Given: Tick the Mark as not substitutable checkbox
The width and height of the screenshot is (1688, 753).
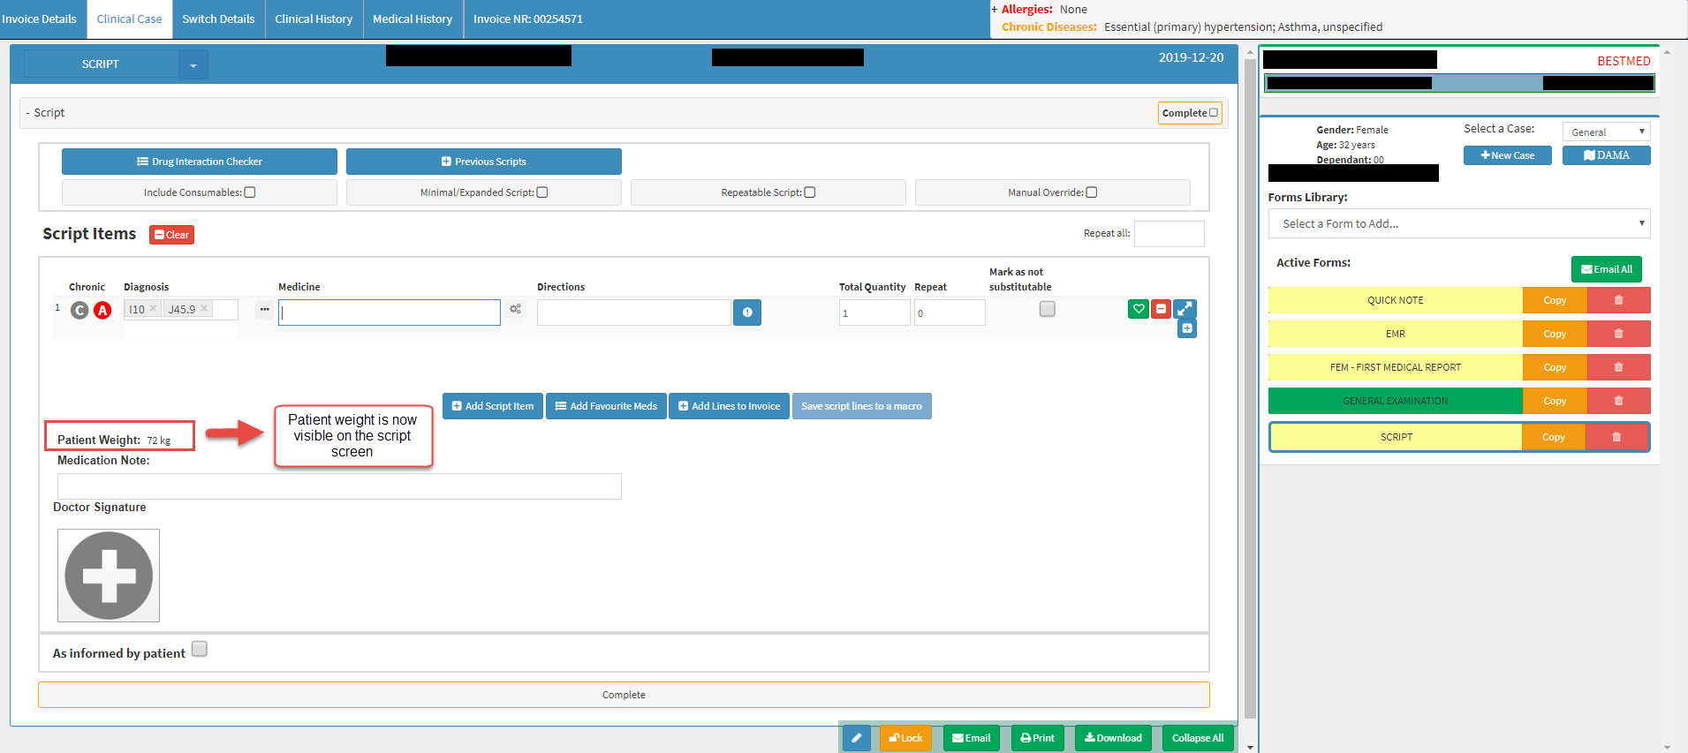Looking at the screenshot, I should tap(1047, 309).
